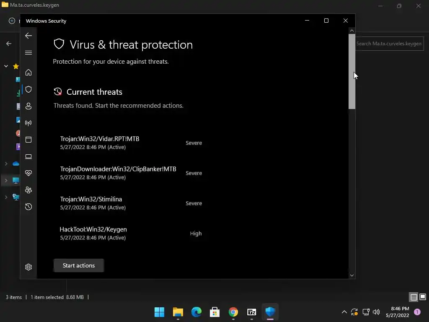Click New plus icon in Explorer

pyautogui.click(x=12, y=21)
